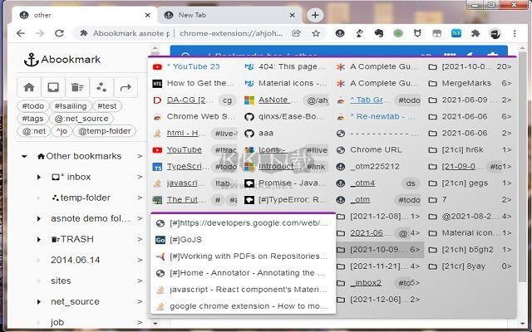Viewport: 532px width, 332px height.
Task: Bookmark this page with the star icon
Action: point(316,33)
